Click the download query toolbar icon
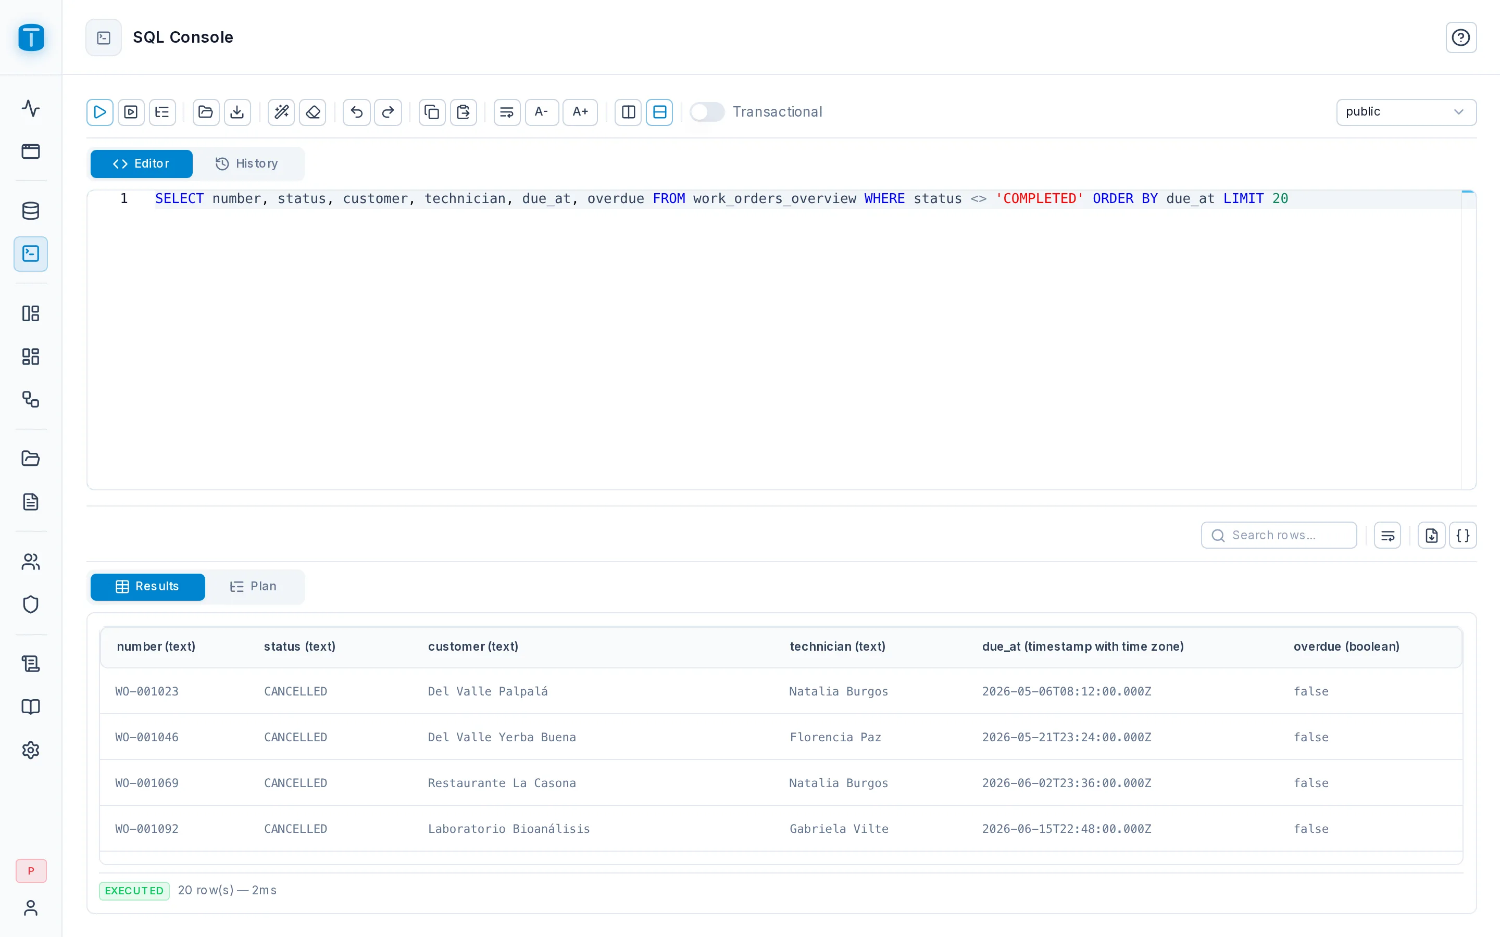 click(238, 112)
